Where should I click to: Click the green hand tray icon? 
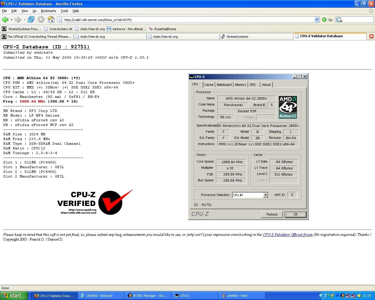(332, 296)
